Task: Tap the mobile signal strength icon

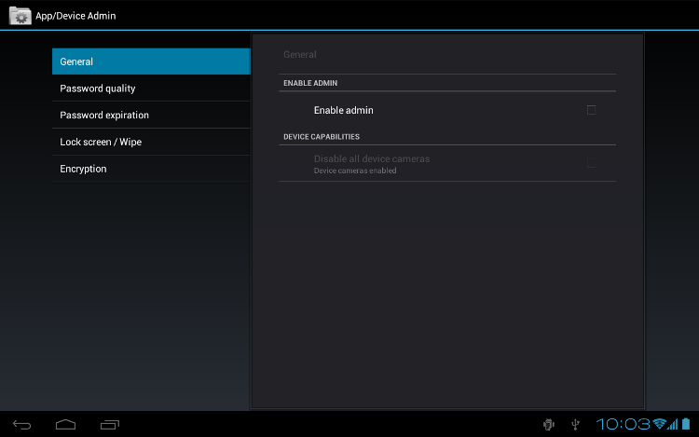Action: click(672, 424)
